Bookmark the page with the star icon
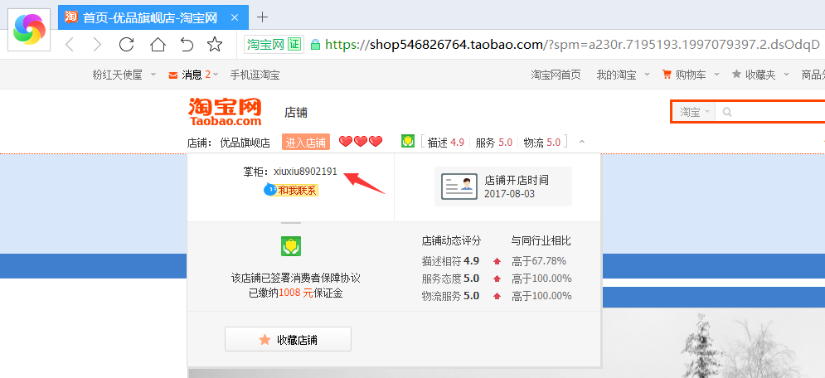825x378 pixels. tap(215, 44)
